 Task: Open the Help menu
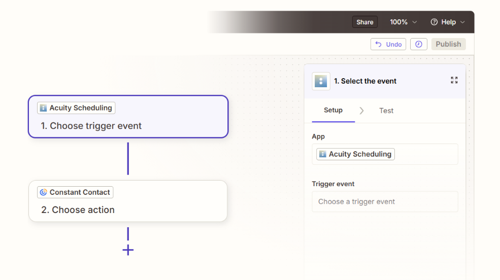tap(448, 22)
